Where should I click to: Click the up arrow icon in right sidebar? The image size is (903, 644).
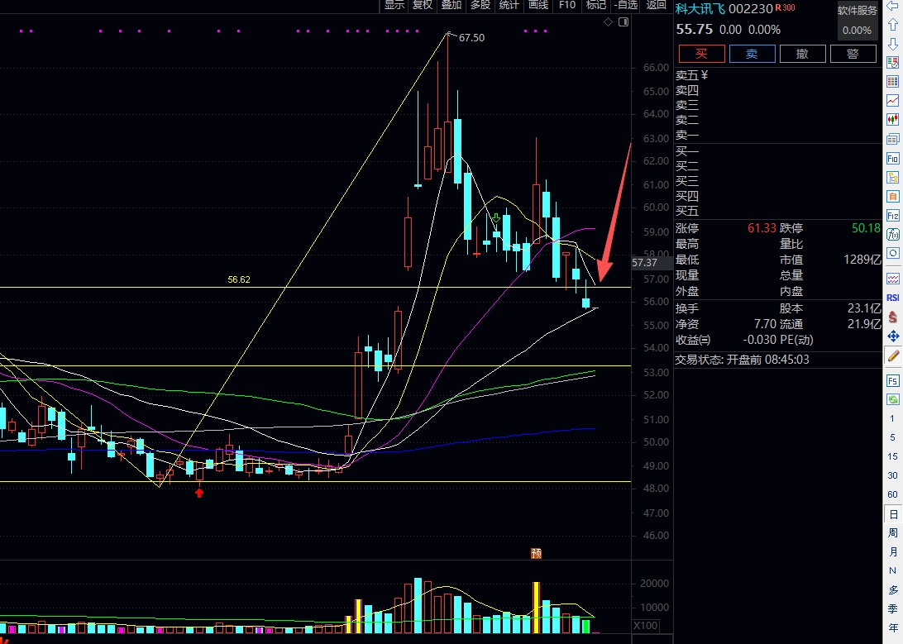[892, 25]
